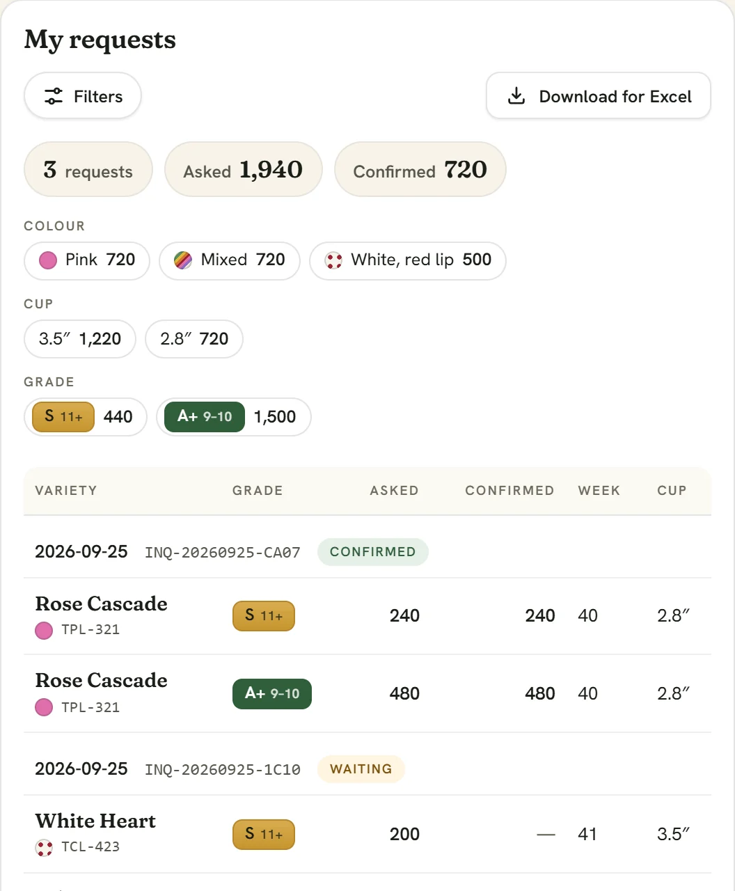Click the red-dotted dot beside TCL-423
This screenshot has width=735, height=891.
44,848
